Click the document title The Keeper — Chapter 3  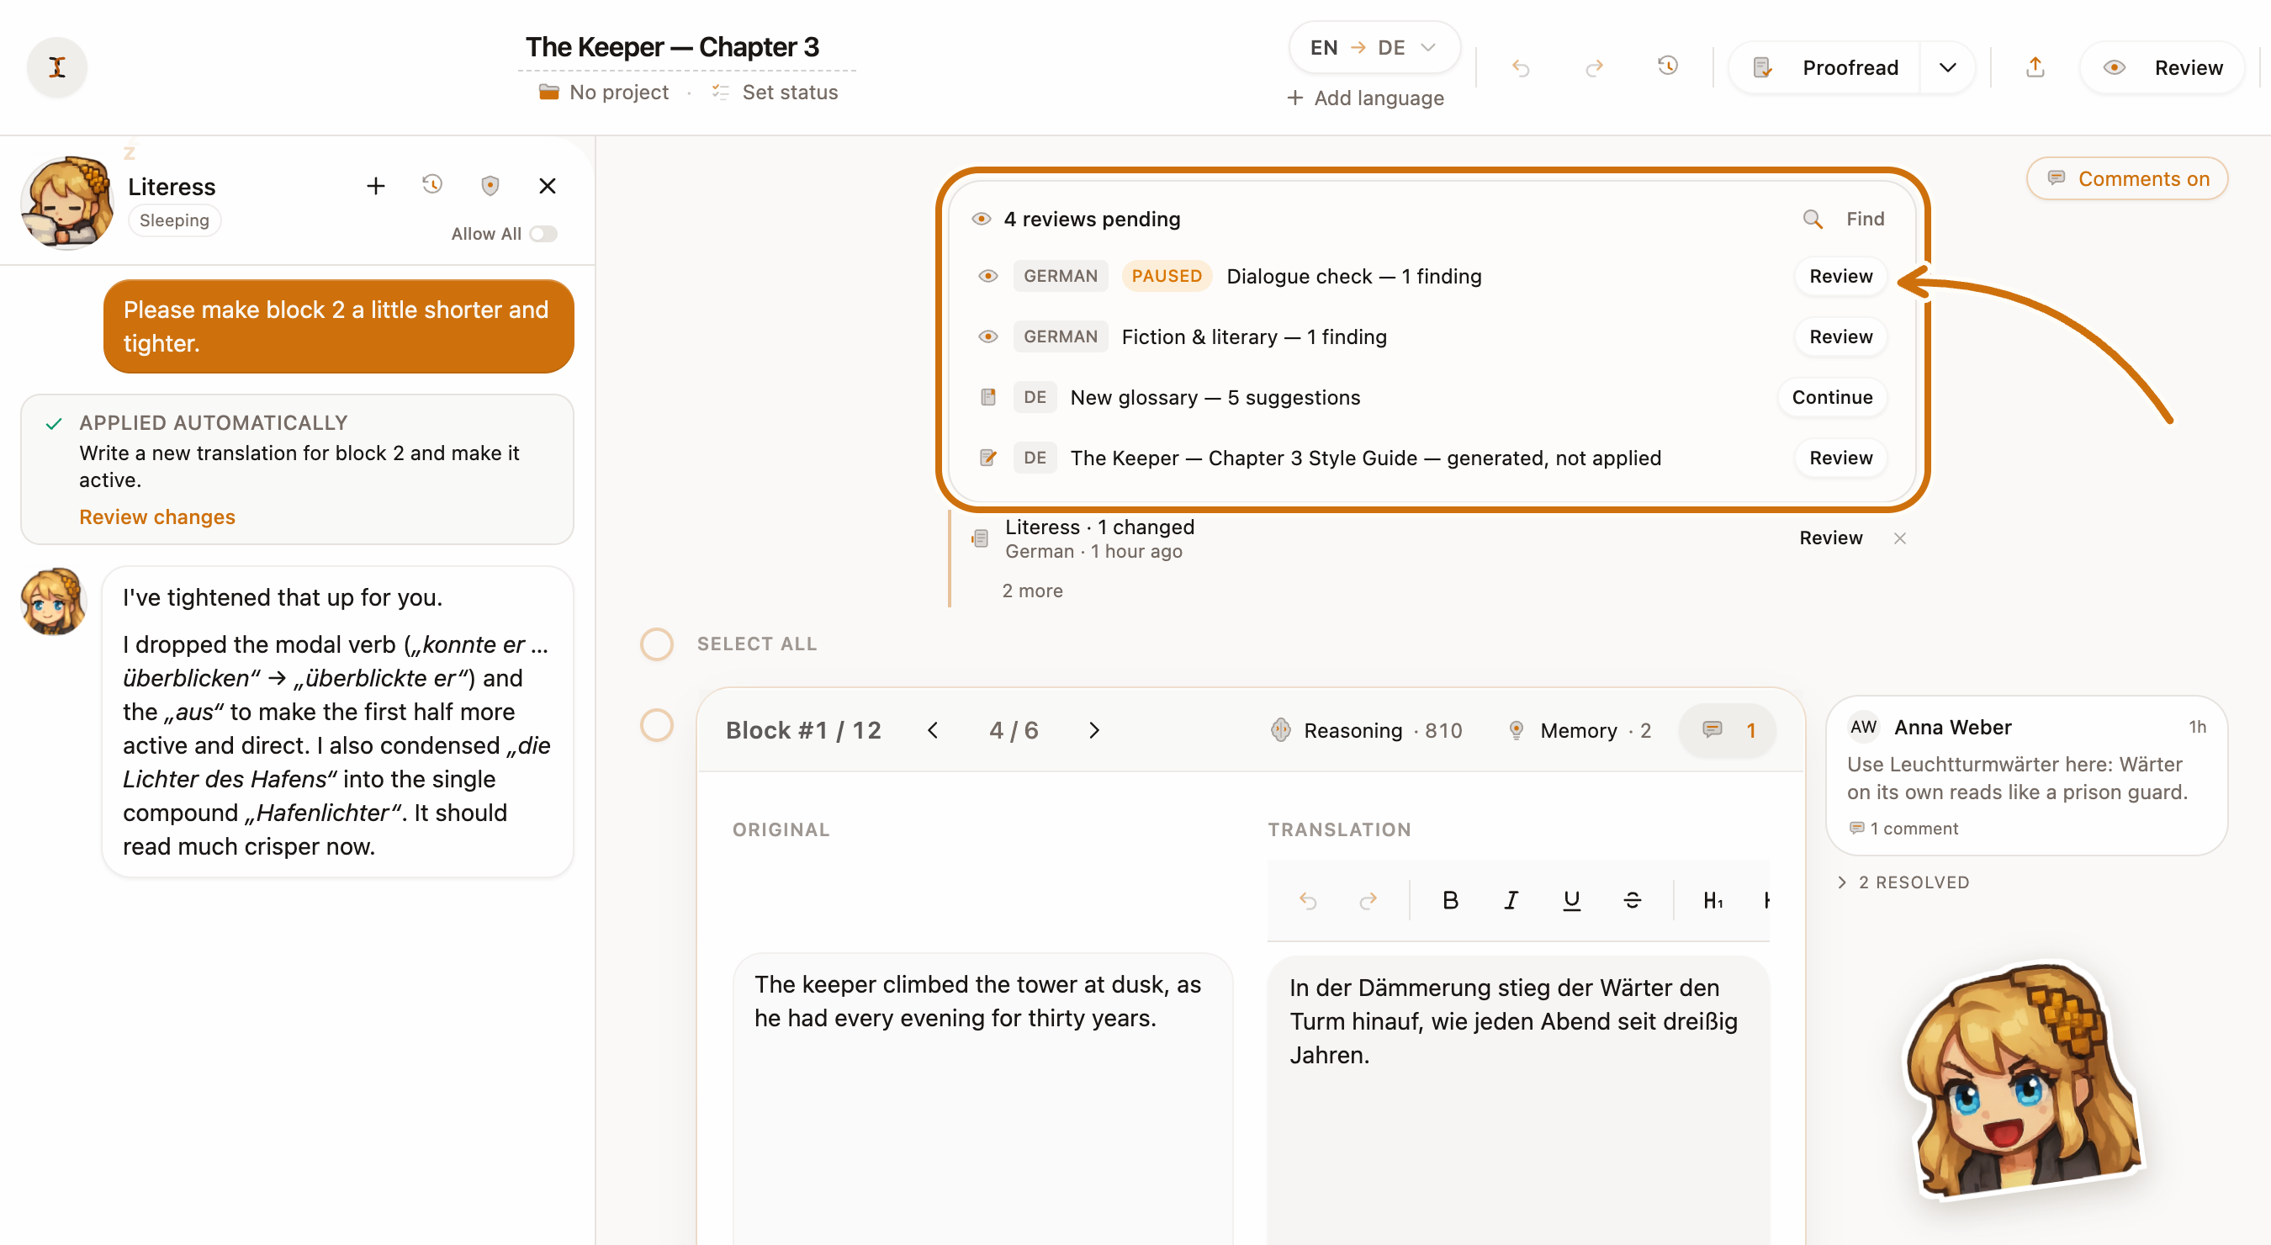coord(672,47)
